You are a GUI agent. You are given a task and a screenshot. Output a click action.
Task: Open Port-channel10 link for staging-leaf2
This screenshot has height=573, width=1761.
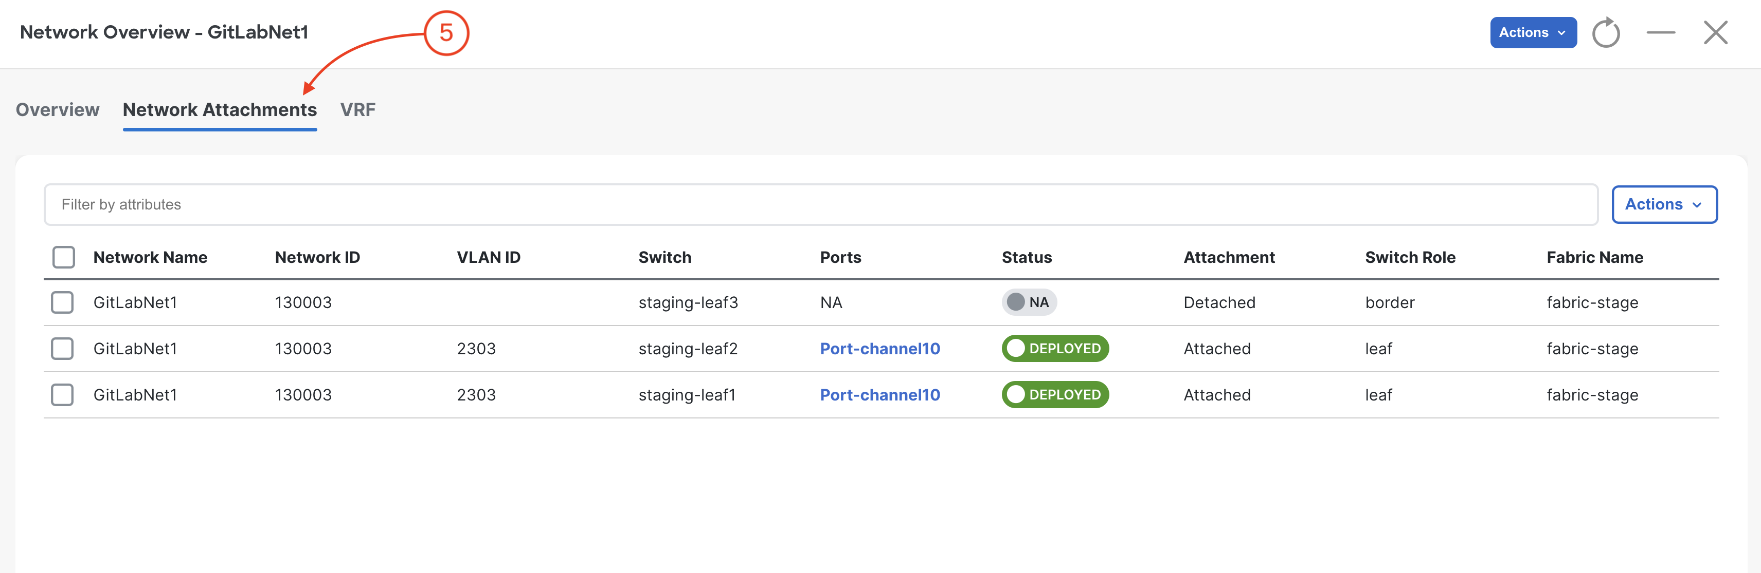click(x=880, y=349)
